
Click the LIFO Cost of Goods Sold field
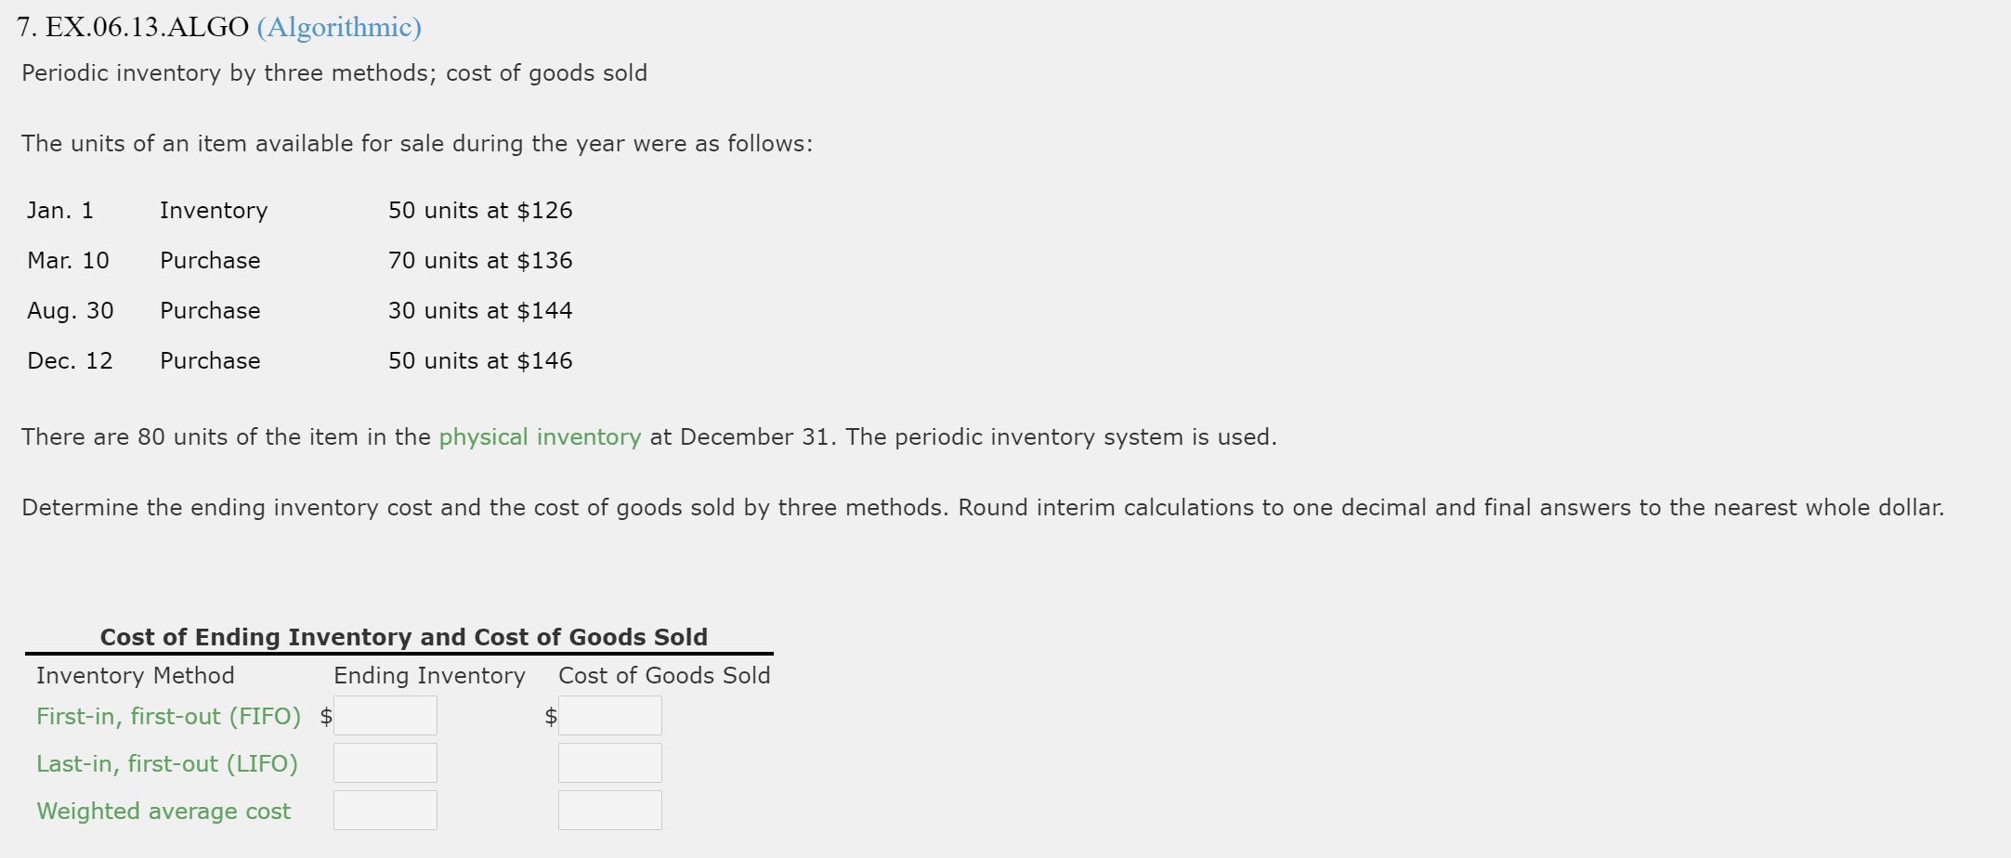pos(609,761)
